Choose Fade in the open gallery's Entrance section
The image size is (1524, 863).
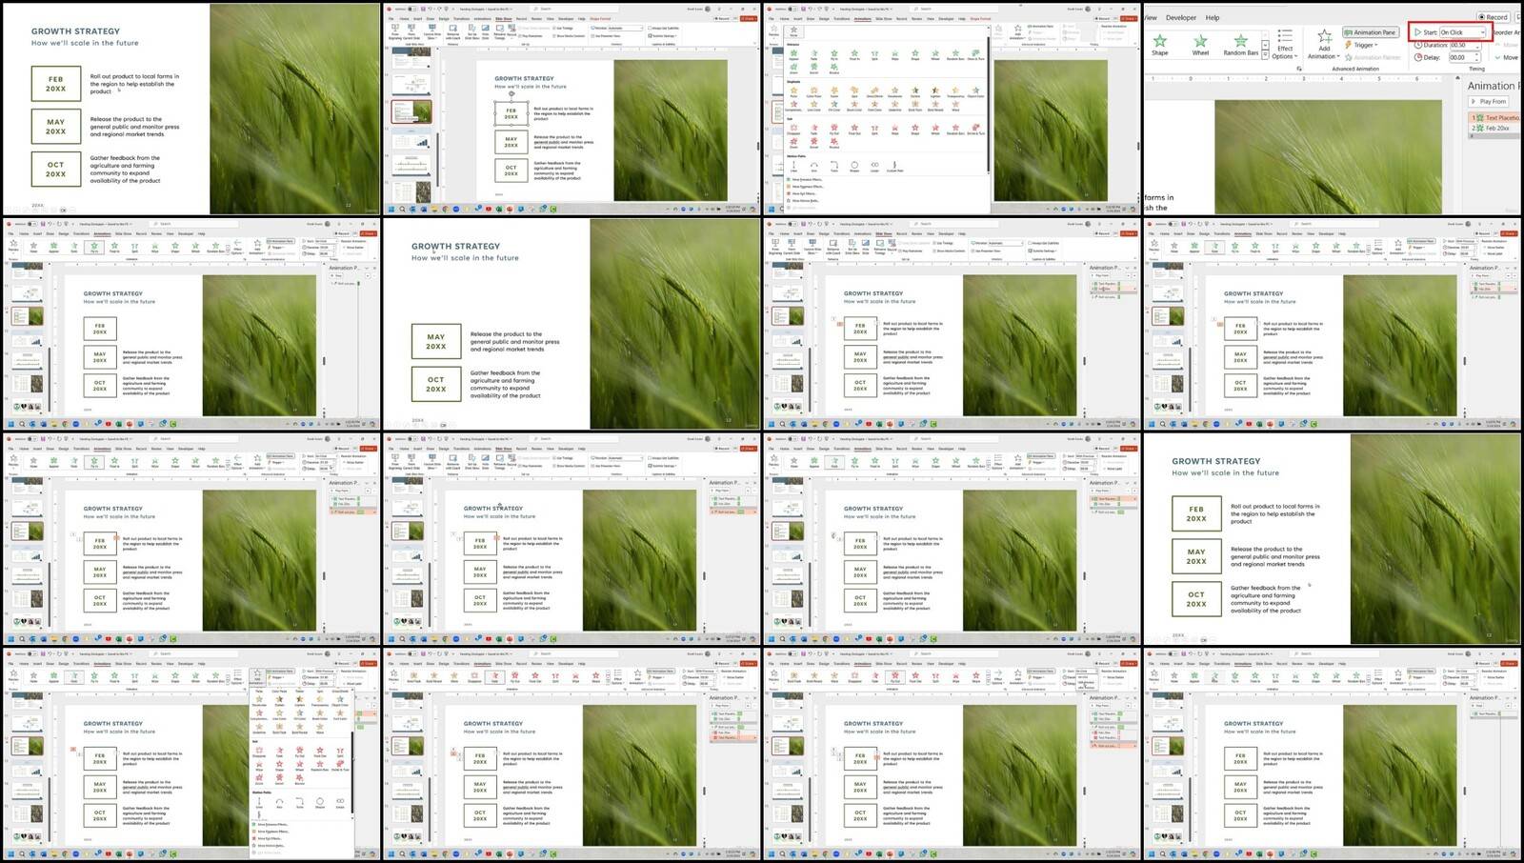tap(813, 55)
